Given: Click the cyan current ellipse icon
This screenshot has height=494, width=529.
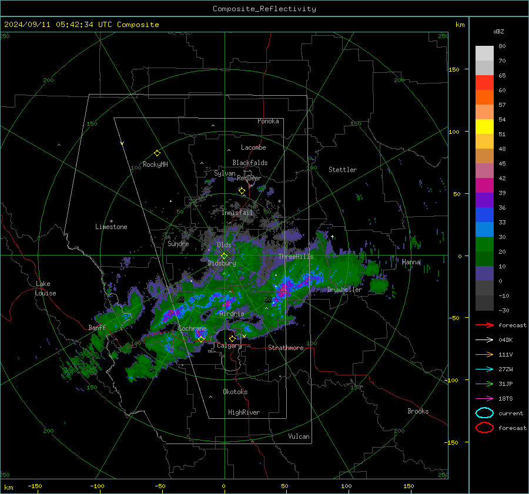Looking at the screenshot, I should tap(484, 413).
